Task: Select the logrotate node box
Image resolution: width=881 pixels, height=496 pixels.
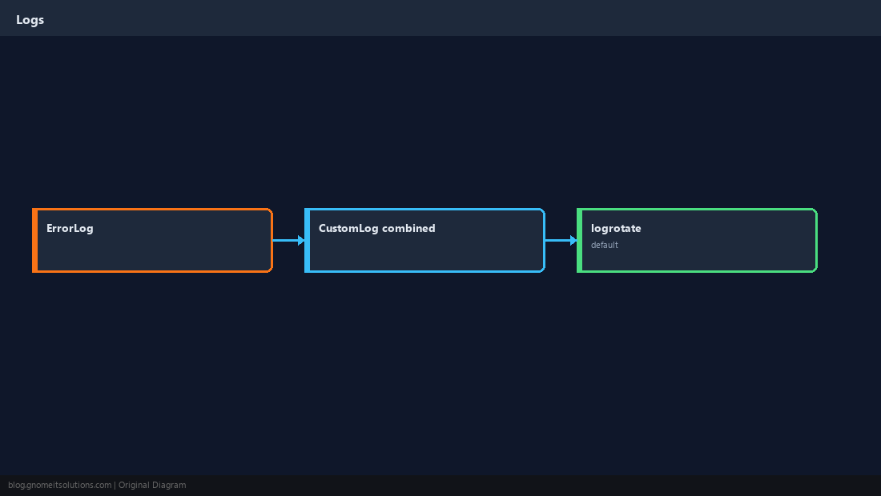Action: click(698, 240)
